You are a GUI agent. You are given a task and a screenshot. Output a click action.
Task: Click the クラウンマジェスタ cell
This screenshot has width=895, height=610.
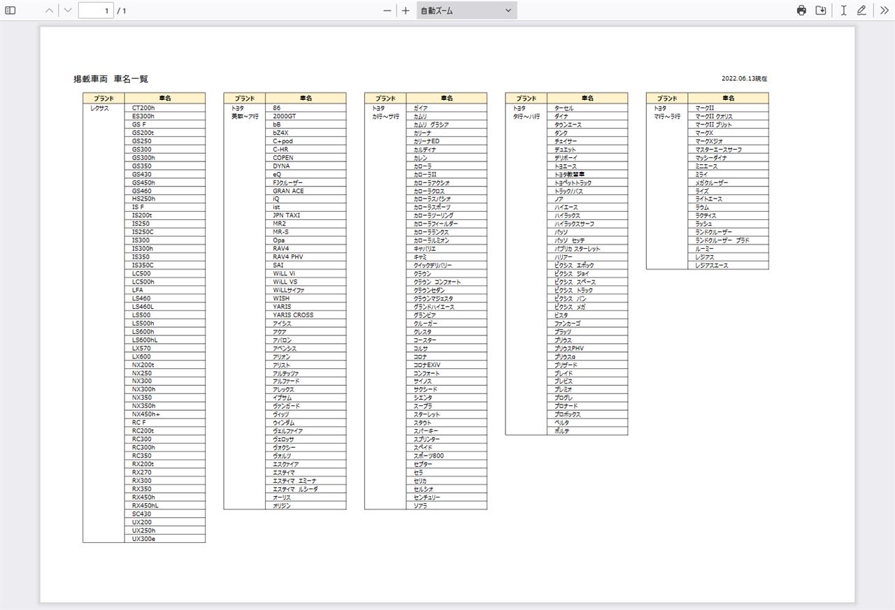446,298
